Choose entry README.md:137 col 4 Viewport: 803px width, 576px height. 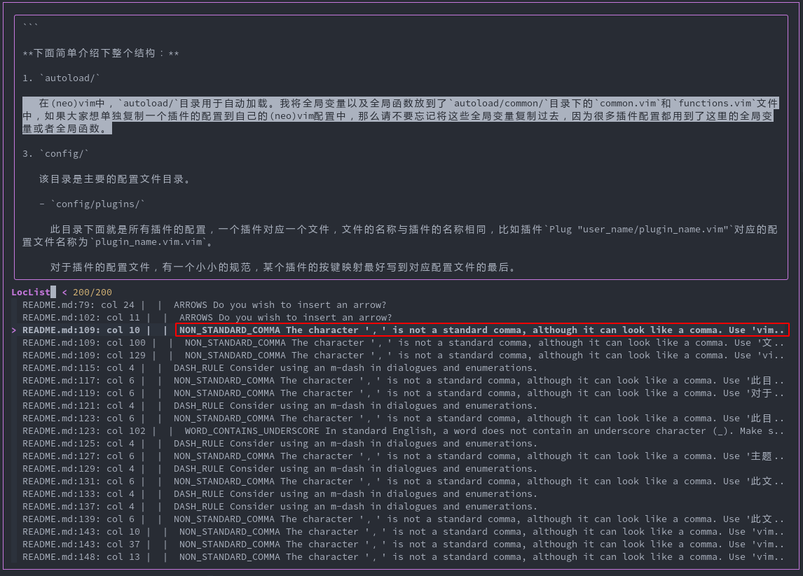pos(280,507)
